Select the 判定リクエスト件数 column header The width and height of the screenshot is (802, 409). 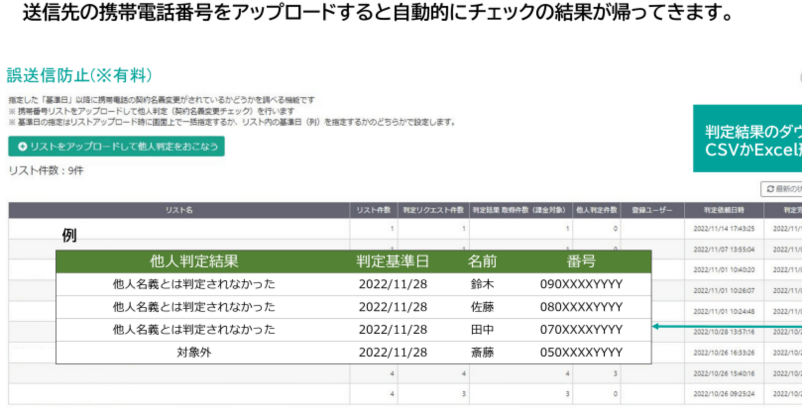(433, 210)
